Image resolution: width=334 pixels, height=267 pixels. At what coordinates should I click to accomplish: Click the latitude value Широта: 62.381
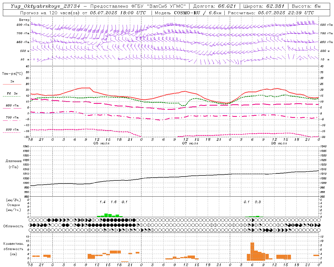(x=264, y=6)
